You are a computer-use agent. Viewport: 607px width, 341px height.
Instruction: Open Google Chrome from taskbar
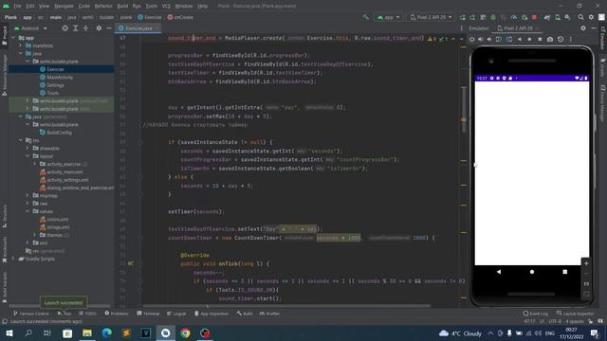pos(185,333)
